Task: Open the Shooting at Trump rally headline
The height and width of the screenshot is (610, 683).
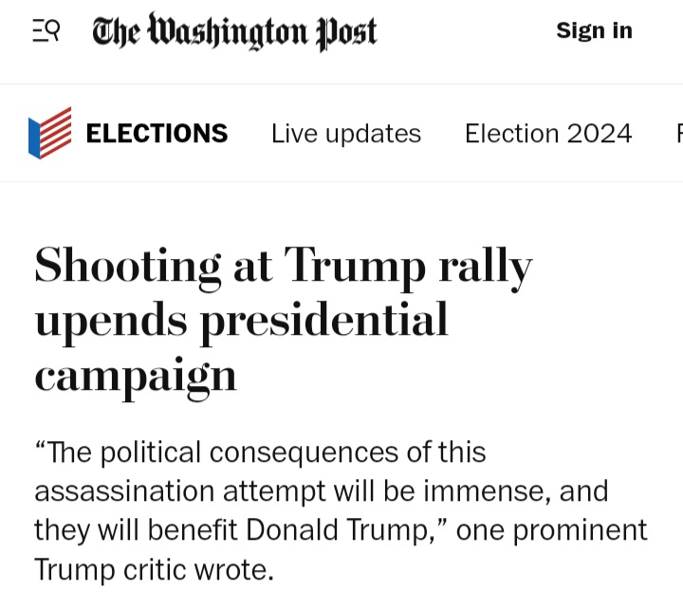Action: click(283, 267)
